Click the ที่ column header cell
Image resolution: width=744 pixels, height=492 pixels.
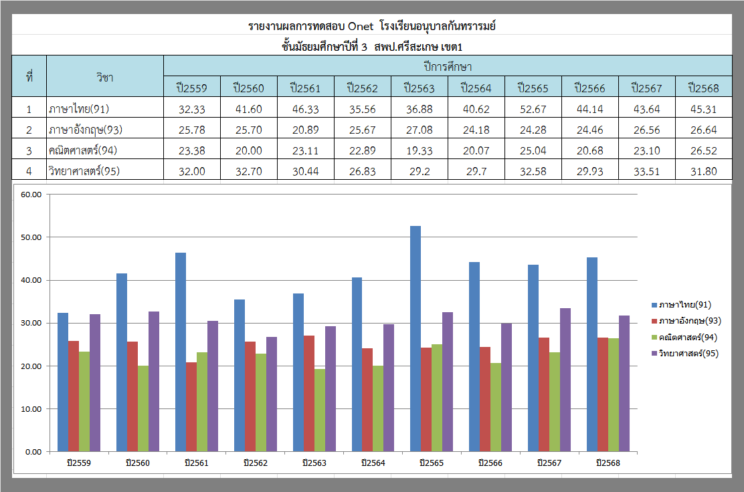(x=29, y=77)
